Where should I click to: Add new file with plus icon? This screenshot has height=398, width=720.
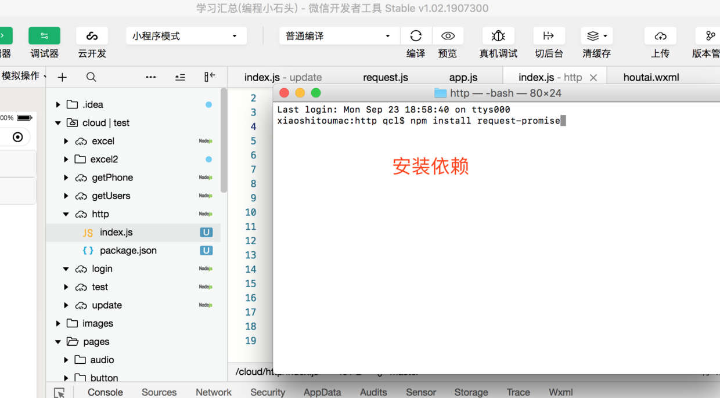[x=62, y=77]
